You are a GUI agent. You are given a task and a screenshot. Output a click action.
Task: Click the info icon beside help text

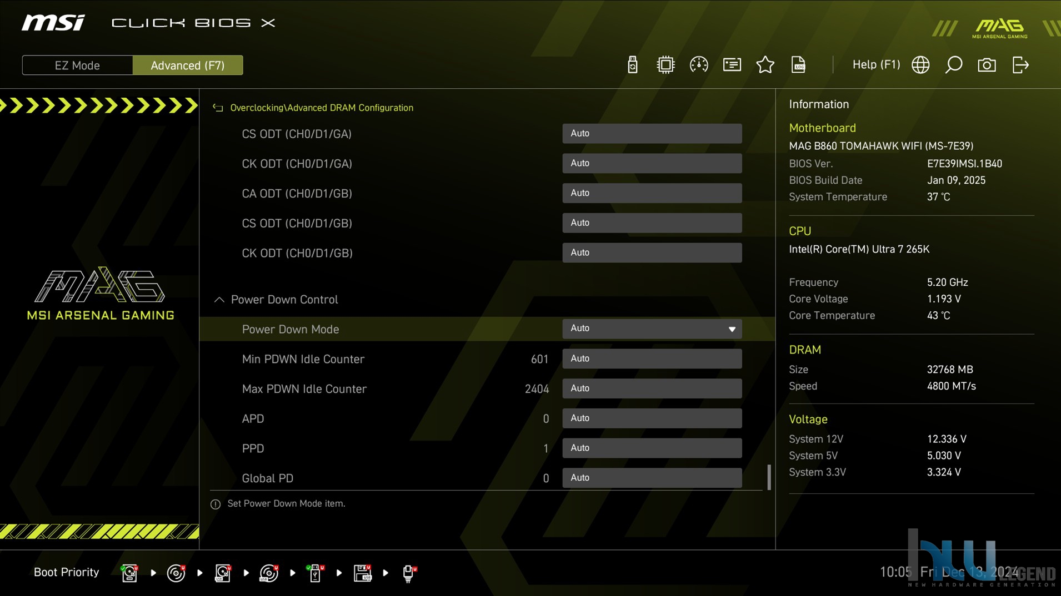pos(216,504)
